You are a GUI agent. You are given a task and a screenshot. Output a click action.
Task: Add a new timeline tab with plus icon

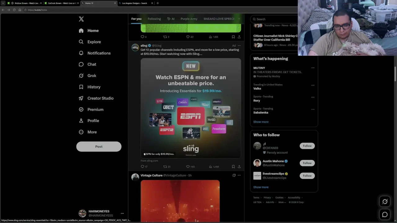pyautogui.click(x=239, y=19)
